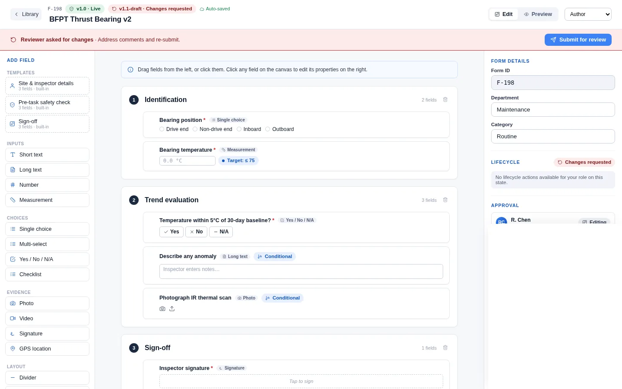This screenshot has height=389, width=622.
Task: Add a Short text field
Action: [48, 155]
